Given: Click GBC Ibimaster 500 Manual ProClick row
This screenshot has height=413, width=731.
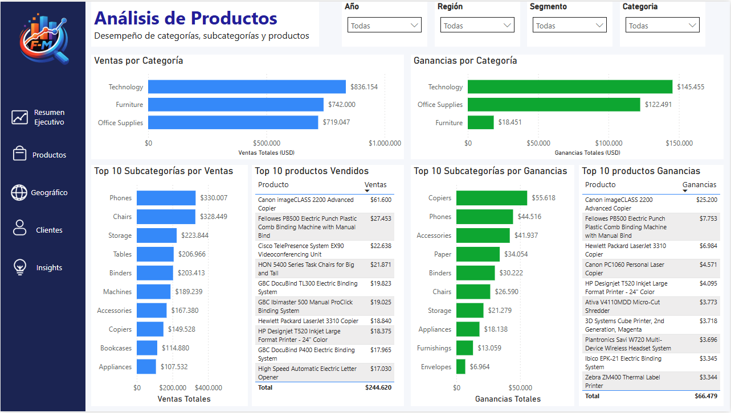Looking at the screenshot, I should point(325,306).
